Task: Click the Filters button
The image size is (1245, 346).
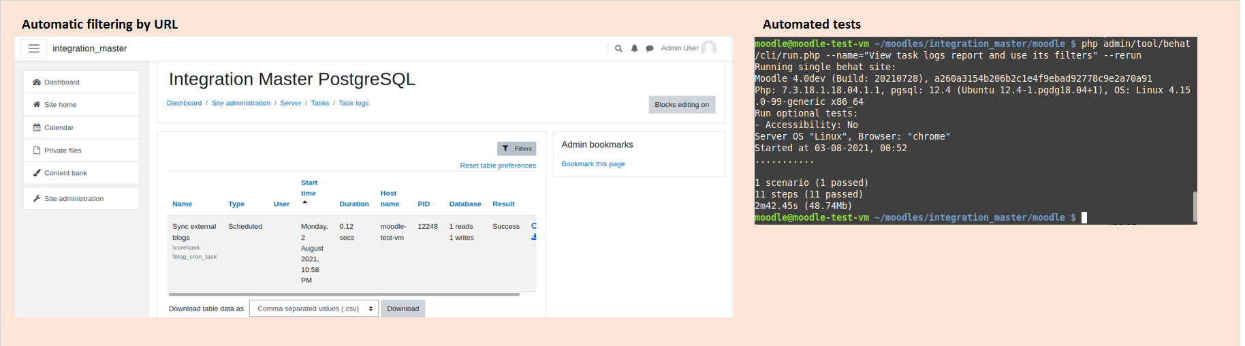Action: [x=516, y=148]
